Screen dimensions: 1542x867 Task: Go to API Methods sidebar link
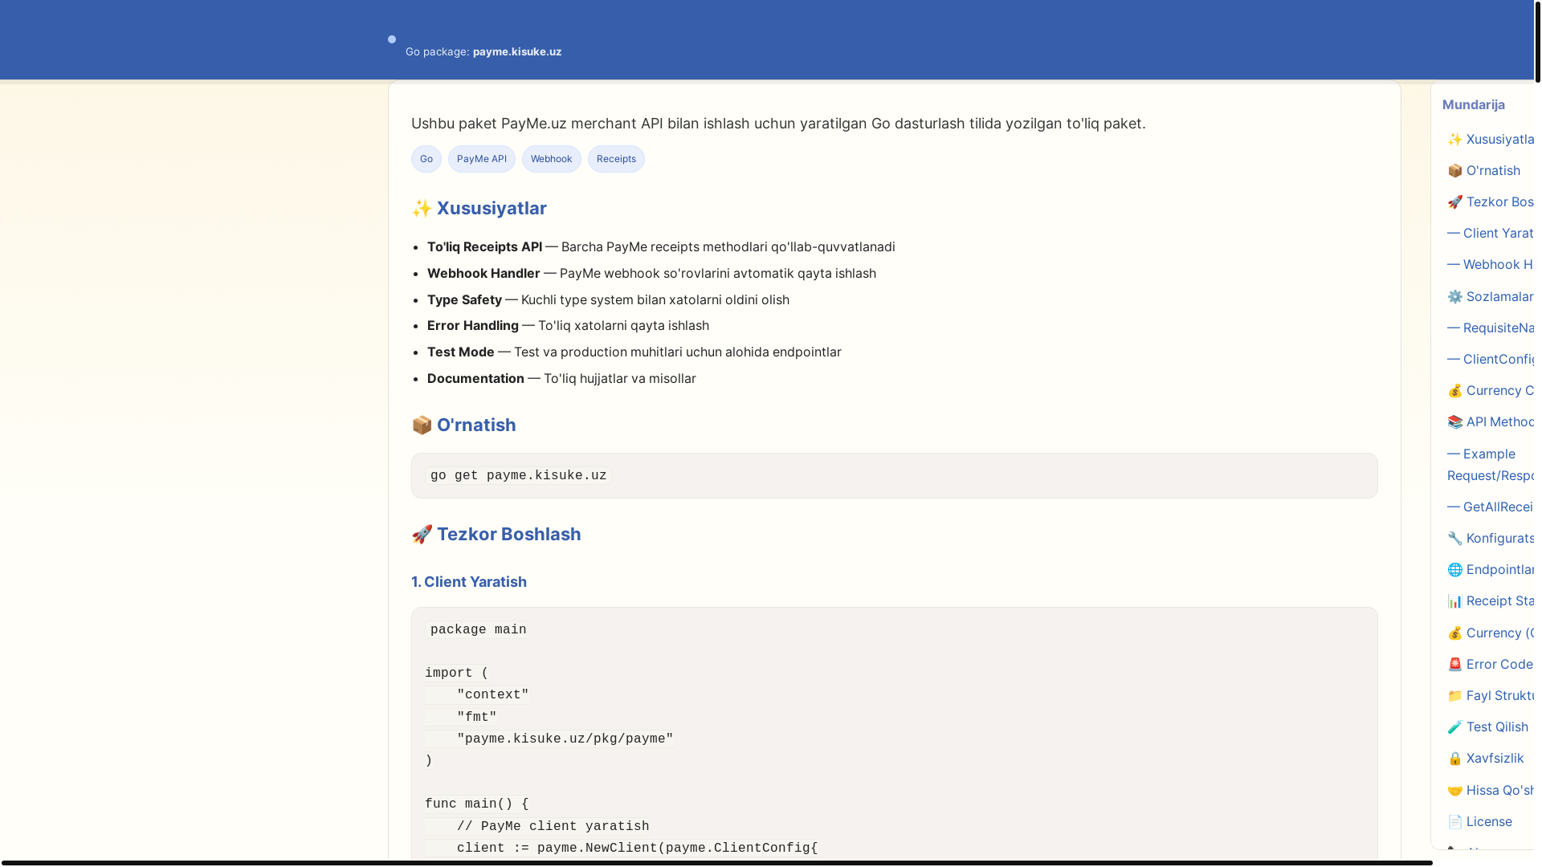click(1491, 421)
